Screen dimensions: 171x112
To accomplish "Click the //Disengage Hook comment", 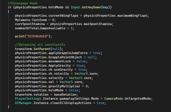I will [x=22, y=3].
